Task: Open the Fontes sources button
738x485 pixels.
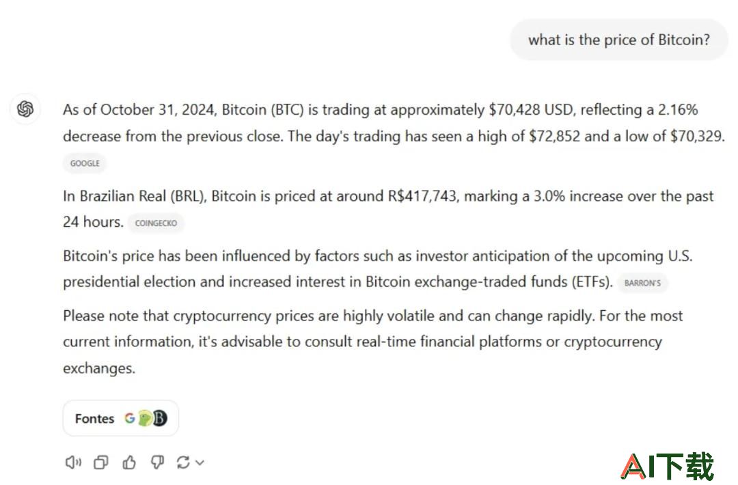Action: [x=121, y=418]
